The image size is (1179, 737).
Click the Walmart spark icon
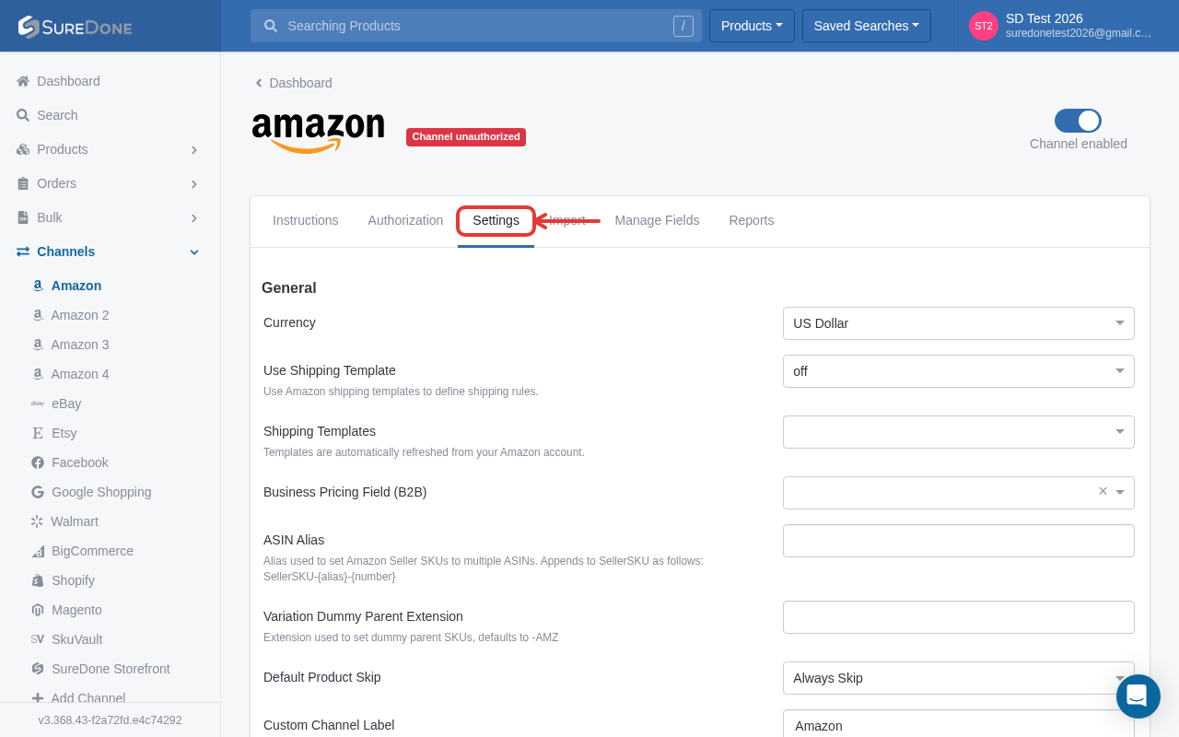[x=37, y=521]
